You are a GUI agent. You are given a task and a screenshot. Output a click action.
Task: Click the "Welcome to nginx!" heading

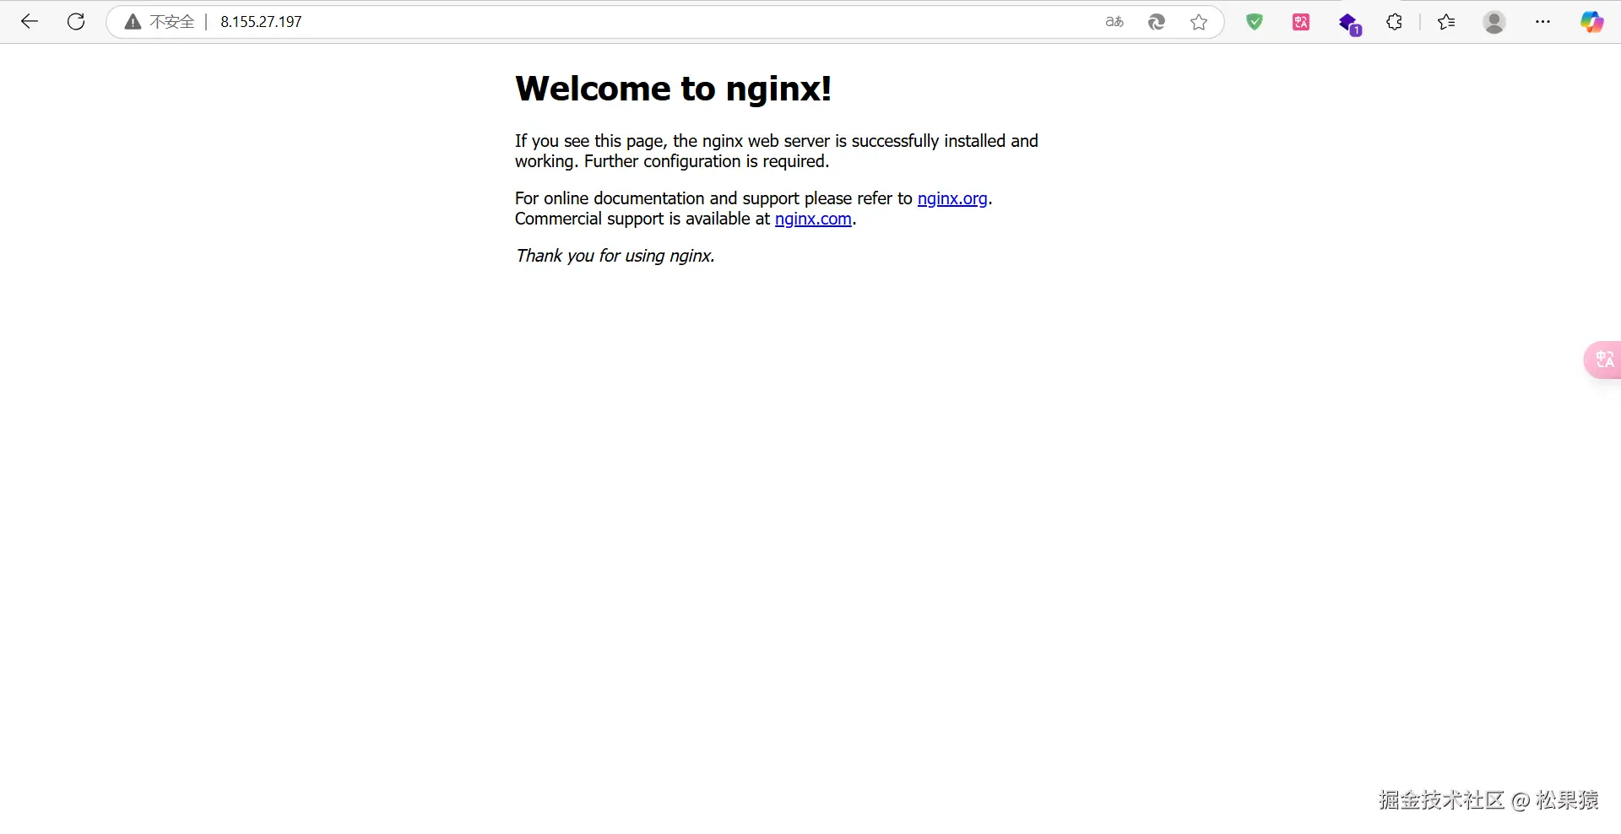tap(674, 89)
